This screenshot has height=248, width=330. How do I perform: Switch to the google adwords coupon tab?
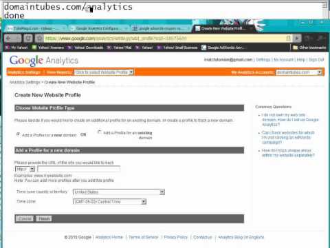(161, 28)
